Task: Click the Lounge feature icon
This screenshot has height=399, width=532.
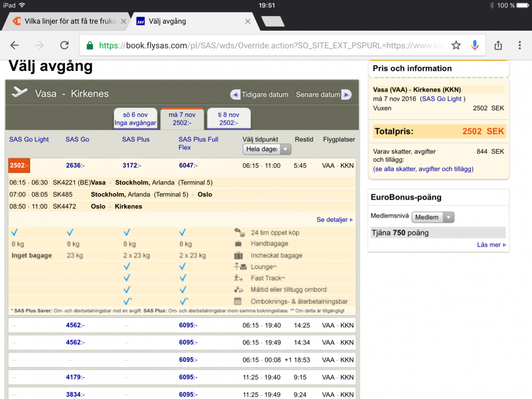Action: (240, 267)
